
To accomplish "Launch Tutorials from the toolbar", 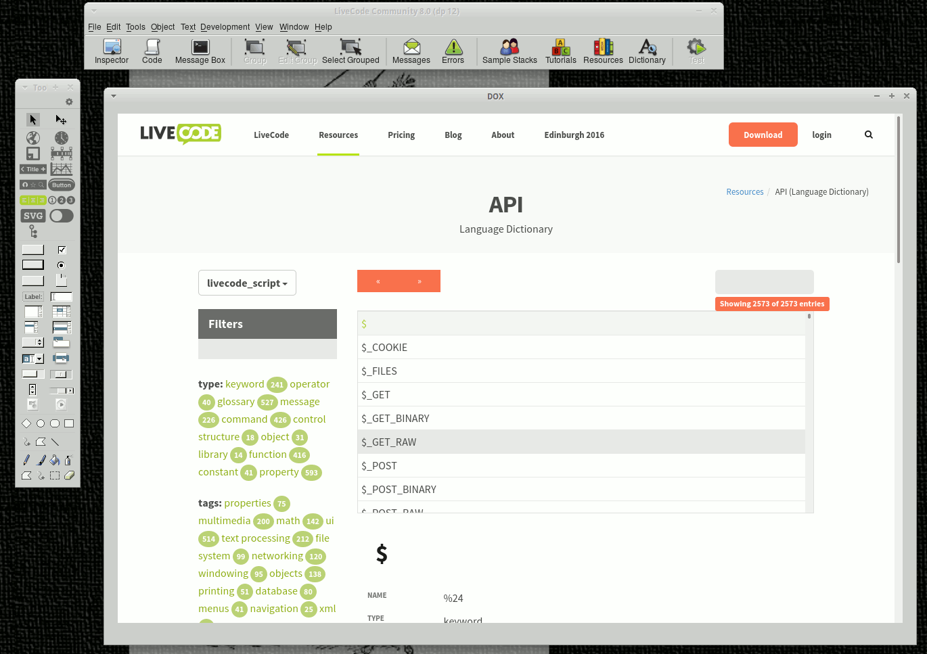I will (561, 52).
